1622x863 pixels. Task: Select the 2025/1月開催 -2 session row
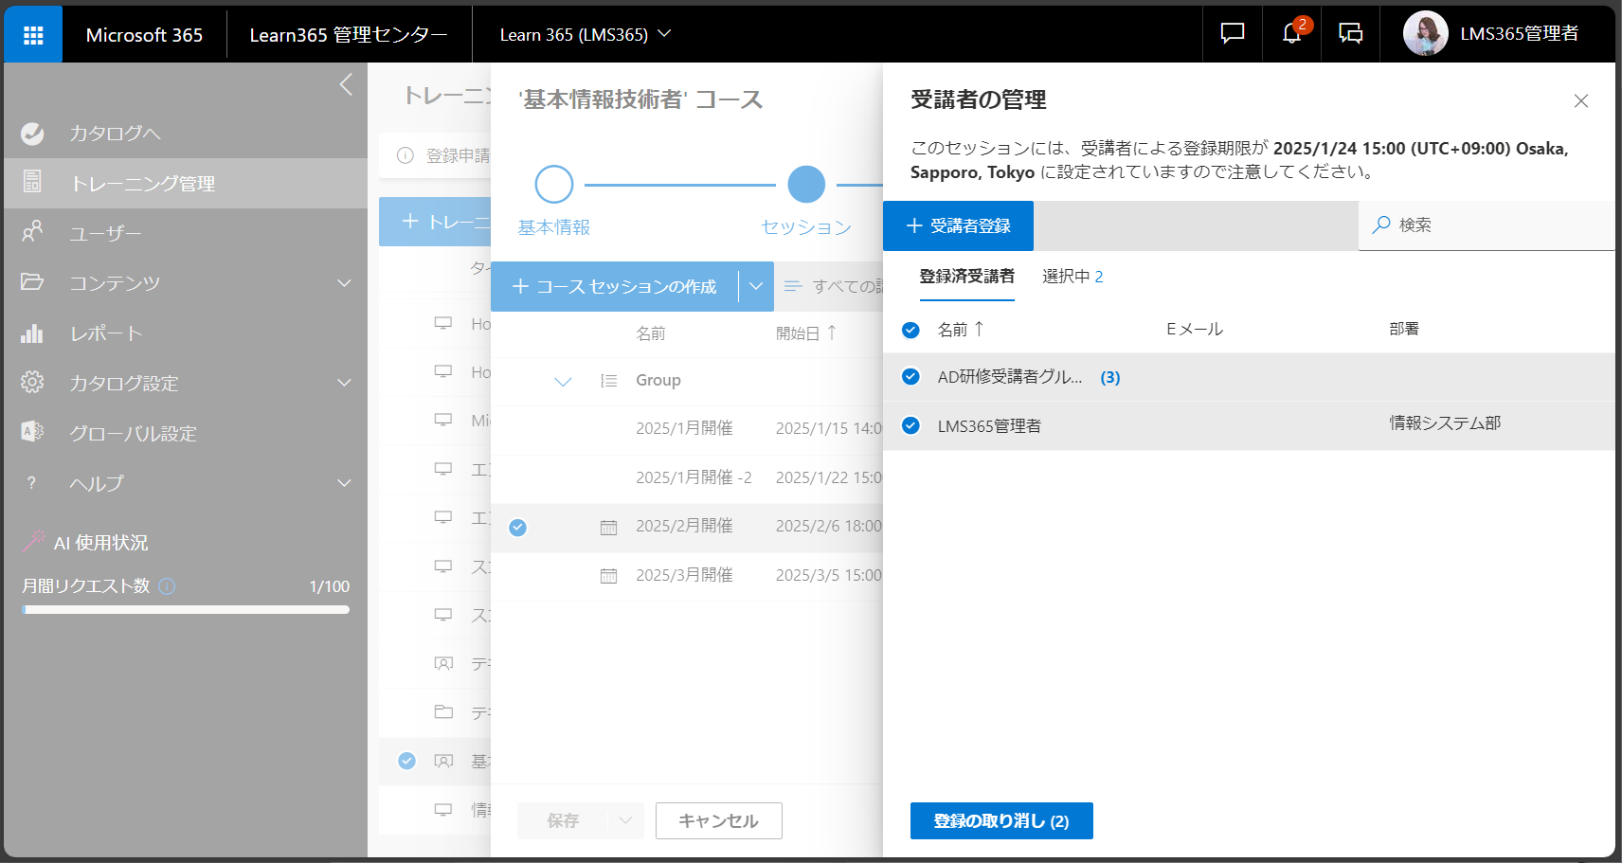(687, 478)
